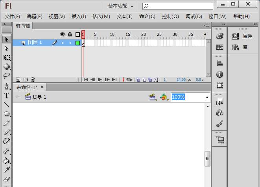Open the 库 panel
260x187 pixels.
(x=240, y=47)
